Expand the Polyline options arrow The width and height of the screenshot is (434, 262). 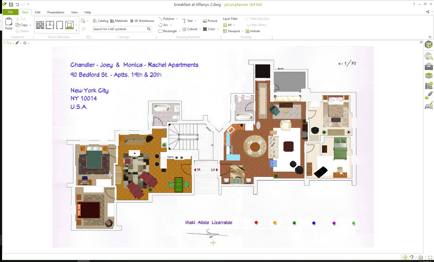tap(177, 19)
